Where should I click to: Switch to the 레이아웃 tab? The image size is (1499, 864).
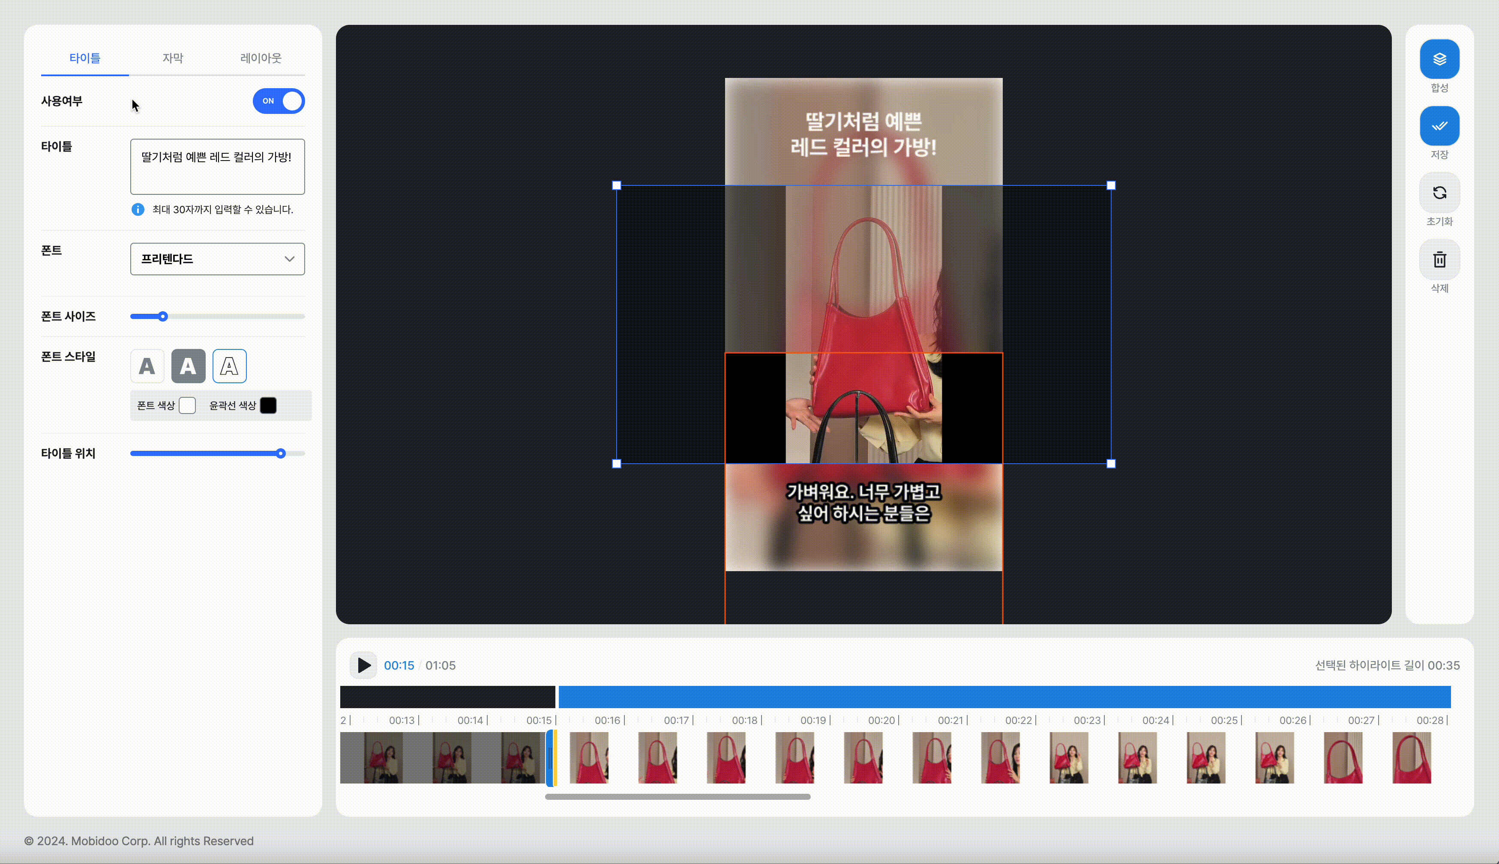pos(261,58)
